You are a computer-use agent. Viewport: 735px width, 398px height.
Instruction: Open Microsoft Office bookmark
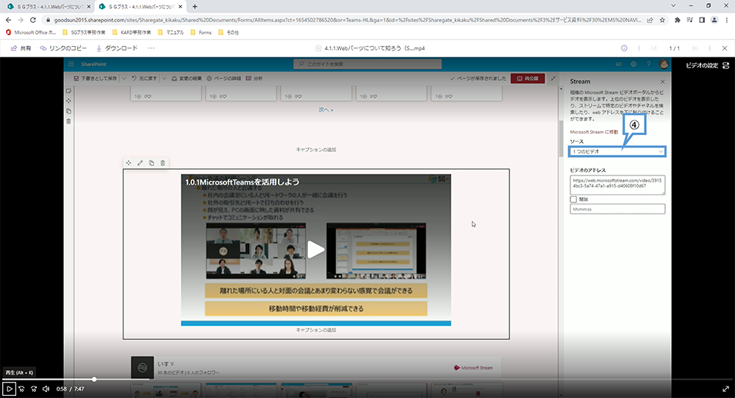[31, 32]
